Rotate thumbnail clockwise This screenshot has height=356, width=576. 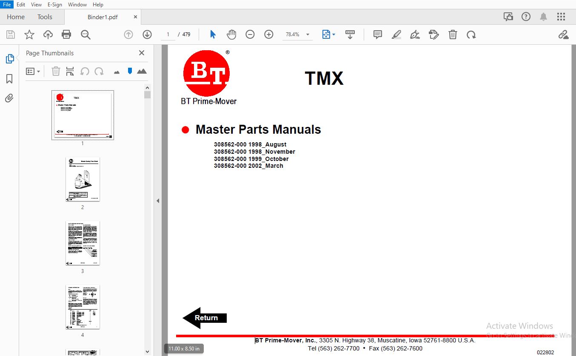click(99, 71)
